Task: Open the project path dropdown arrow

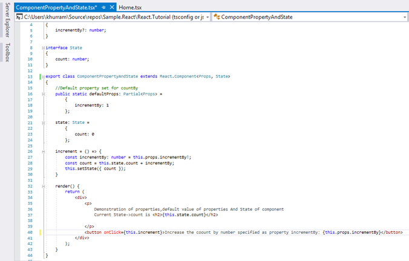Action: 206,18
